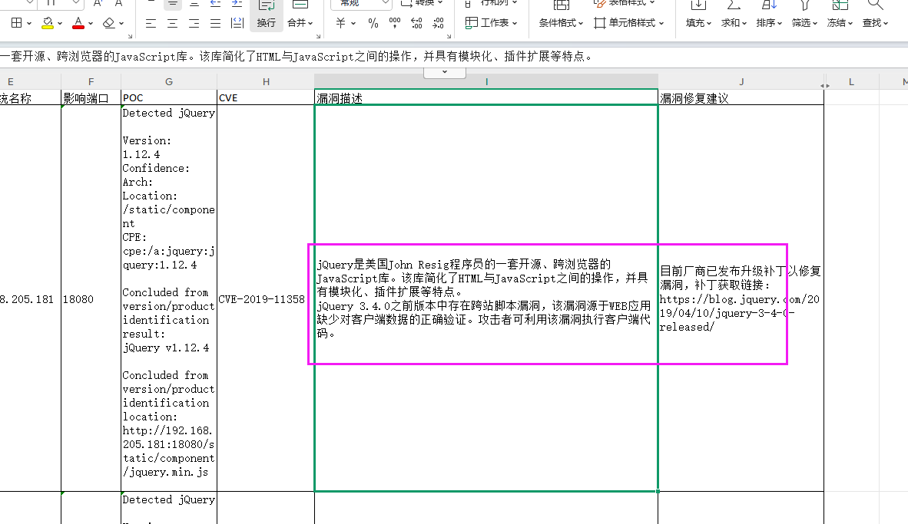Click the cell borders icon
Image resolution: width=908 pixels, height=524 pixels.
tap(16, 22)
